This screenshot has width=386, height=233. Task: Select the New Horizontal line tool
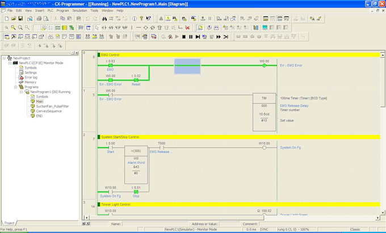[x=139, y=28]
